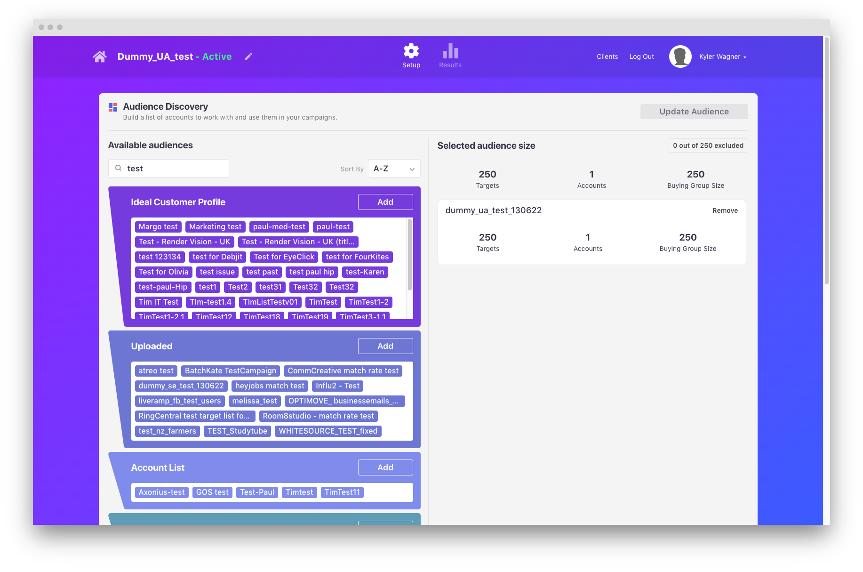Open the Clients menu item
The height and width of the screenshot is (572, 863).
coord(607,57)
